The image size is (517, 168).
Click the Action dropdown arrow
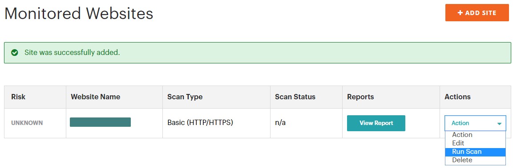coord(499,124)
